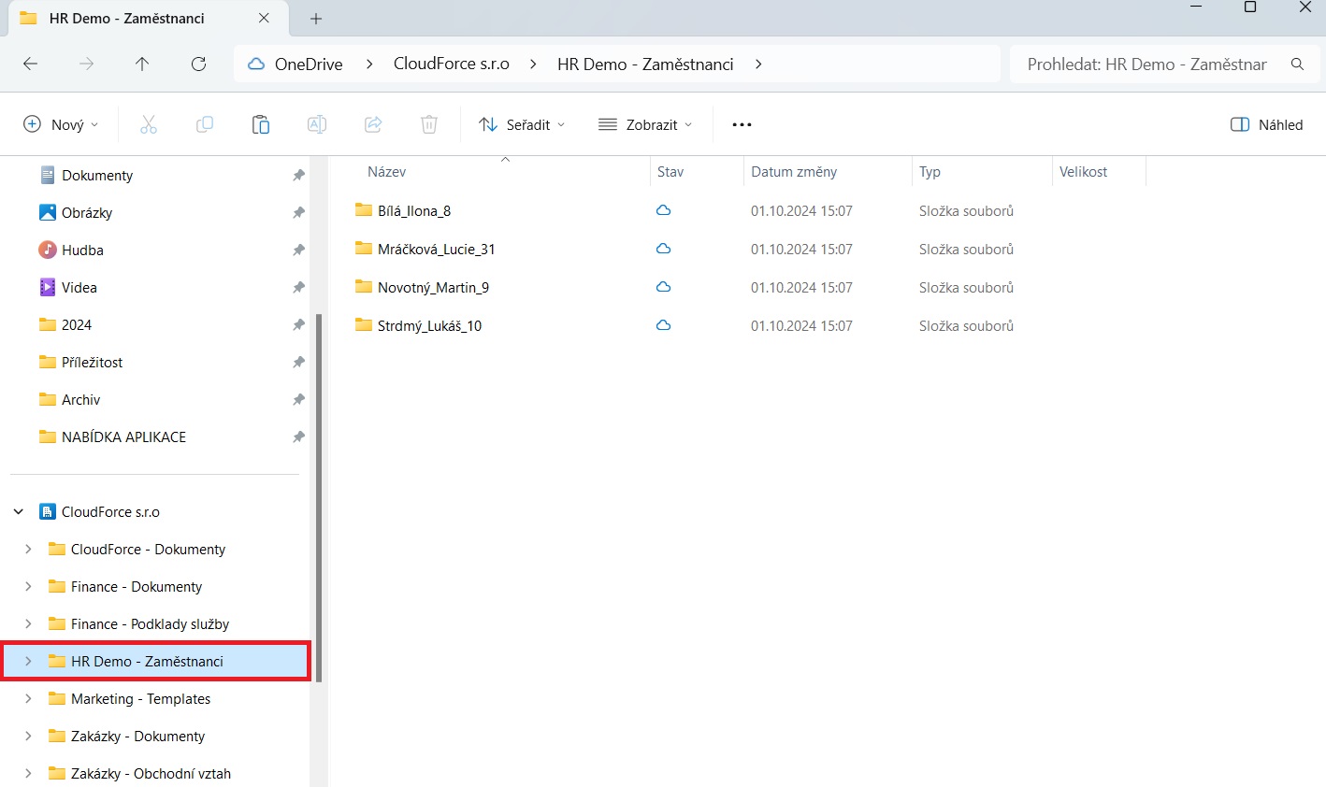Image resolution: width=1326 pixels, height=787 pixels.
Task: Navigate up one folder level
Action: click(142, 64)
